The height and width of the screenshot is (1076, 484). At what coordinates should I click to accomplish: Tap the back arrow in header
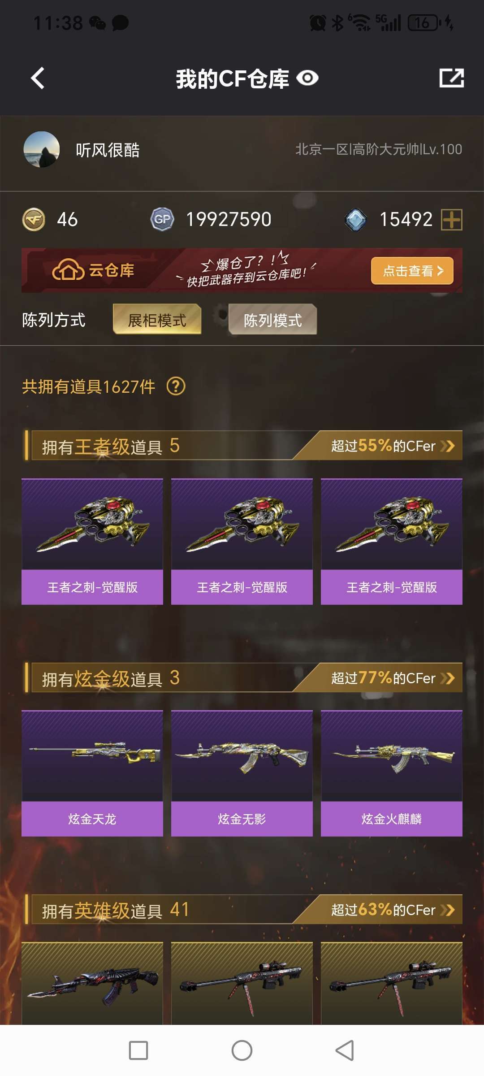pos(38,78)
